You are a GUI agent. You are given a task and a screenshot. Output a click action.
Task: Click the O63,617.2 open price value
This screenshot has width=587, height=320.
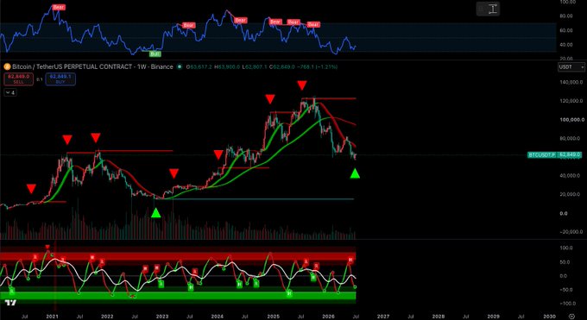(x=199, y=67)
